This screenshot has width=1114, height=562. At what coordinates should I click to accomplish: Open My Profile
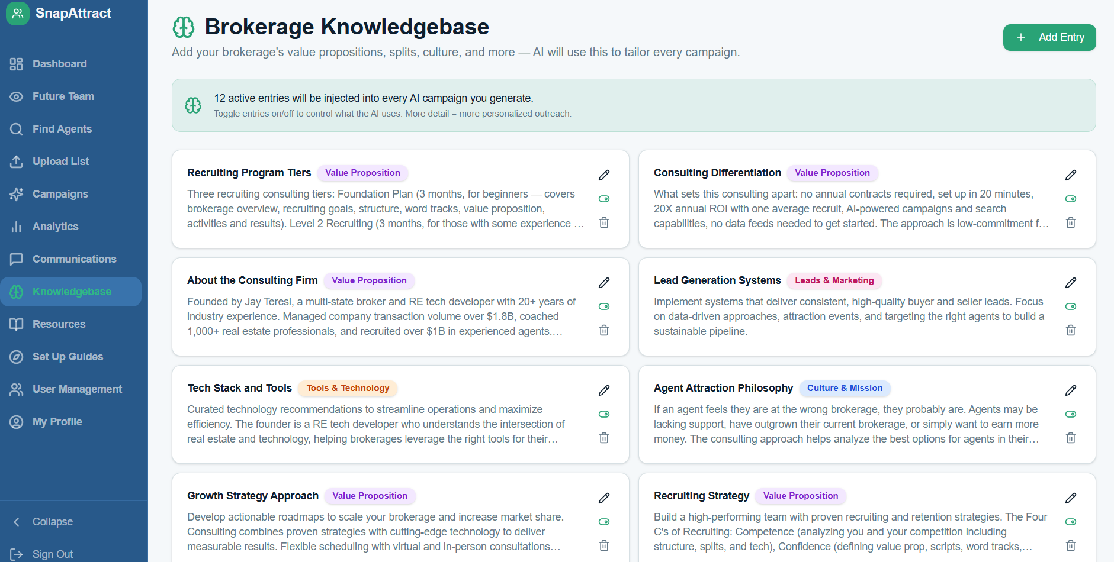tap(70, 422)
